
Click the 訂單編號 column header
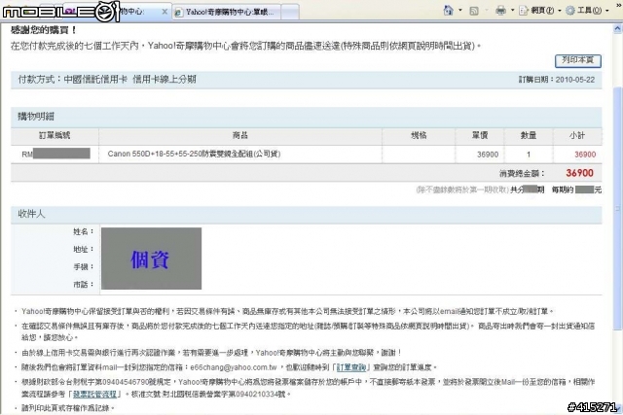point(55,135)
